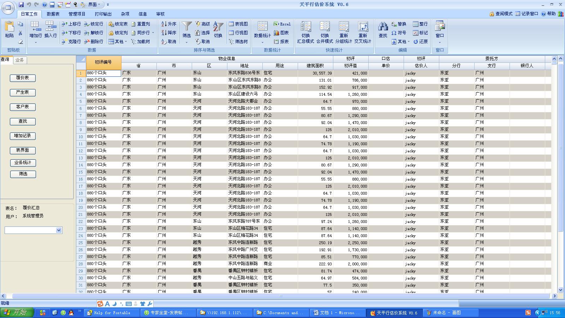Click 加载树 load tree icon

point(141,42)
